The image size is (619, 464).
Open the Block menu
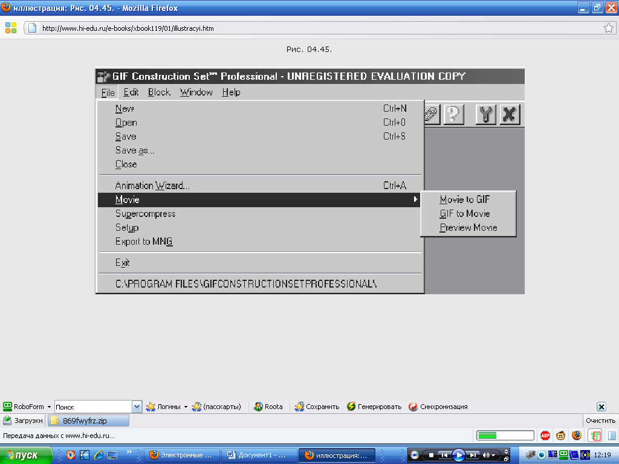[x=159, y=92]
